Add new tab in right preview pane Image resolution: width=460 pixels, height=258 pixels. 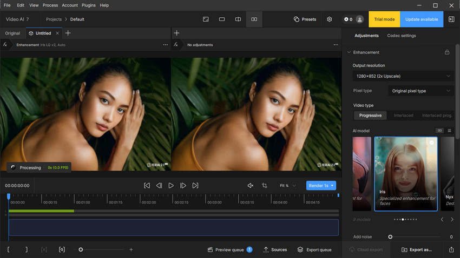tap(176, 33)
